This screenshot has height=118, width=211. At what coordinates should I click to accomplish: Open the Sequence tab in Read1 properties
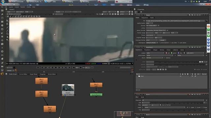click(x=144, y=18)
